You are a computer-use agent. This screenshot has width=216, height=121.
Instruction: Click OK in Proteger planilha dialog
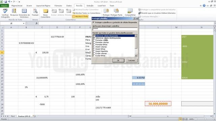[x=118, y=61]
